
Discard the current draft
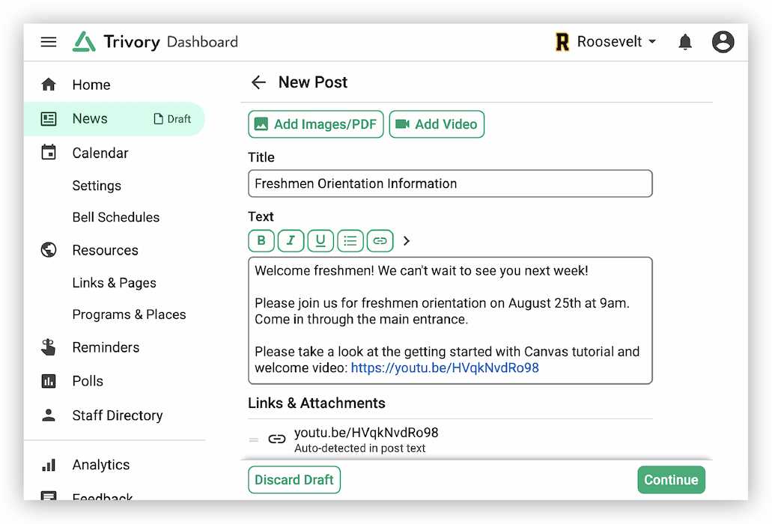click(294, 480)
